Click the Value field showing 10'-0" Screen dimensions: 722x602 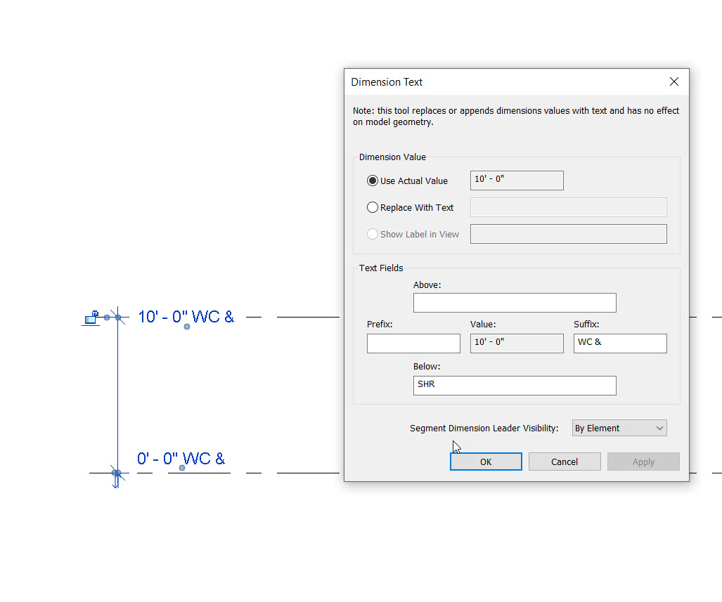click(x=516, y=343)
